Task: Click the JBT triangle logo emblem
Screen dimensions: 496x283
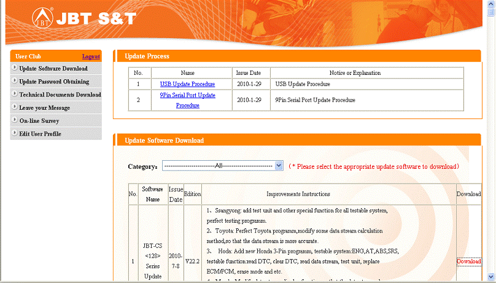Action: coord(41,19)
